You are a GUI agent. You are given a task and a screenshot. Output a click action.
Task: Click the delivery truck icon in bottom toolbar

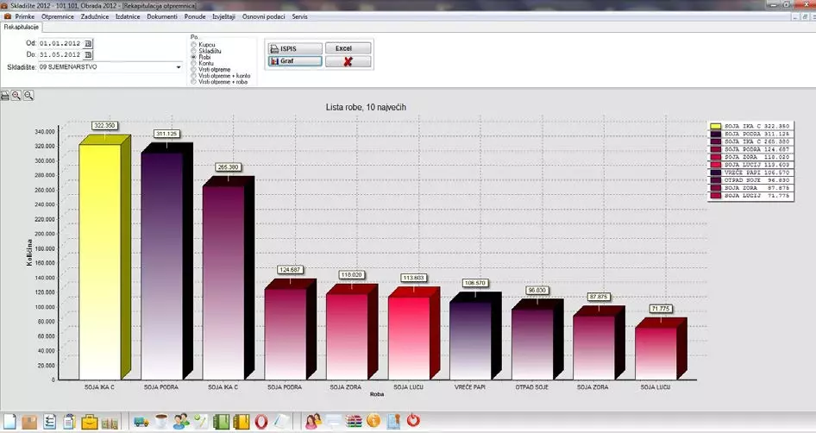pyautogui.click(x=141, y=422)
